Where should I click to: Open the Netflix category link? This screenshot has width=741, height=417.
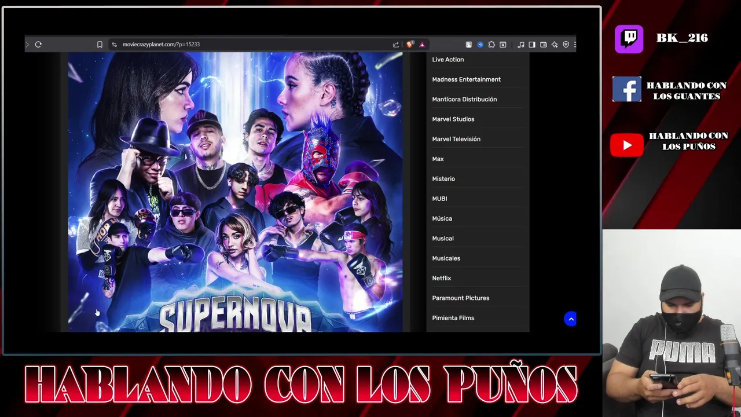pyautogui.click(x=441, y=278)
